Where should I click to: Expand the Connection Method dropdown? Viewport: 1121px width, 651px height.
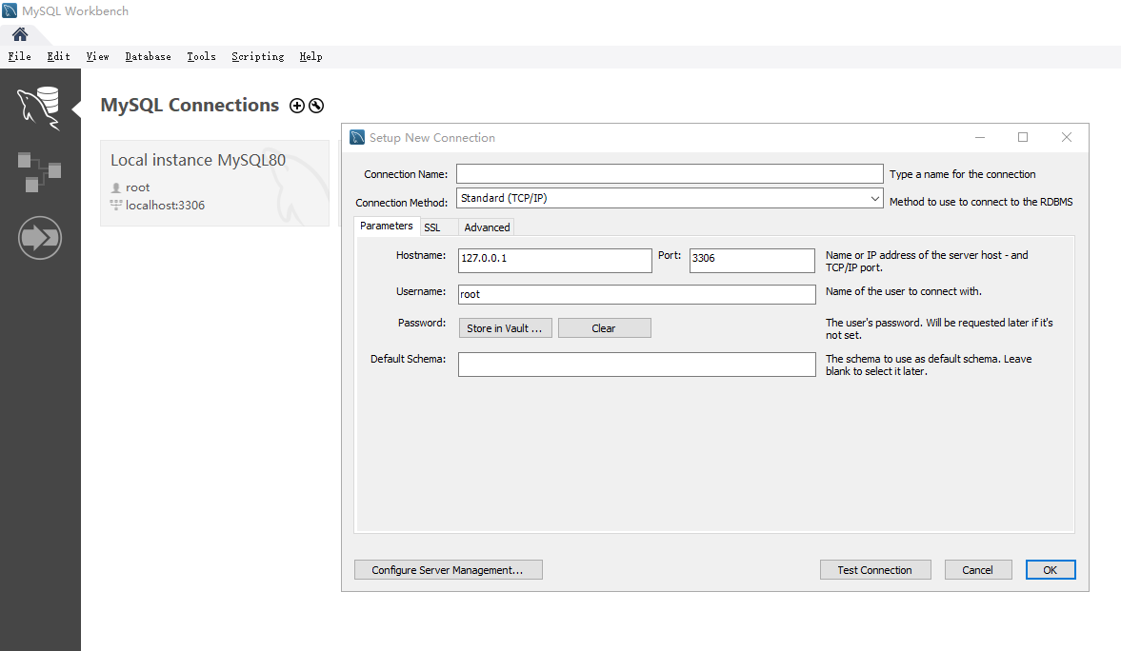coord(875,199)
